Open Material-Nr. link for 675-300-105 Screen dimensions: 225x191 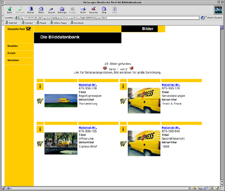(88, 127)
